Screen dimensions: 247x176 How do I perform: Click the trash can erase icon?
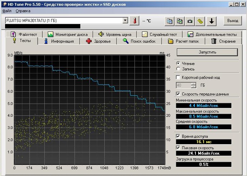coord(214,41)
